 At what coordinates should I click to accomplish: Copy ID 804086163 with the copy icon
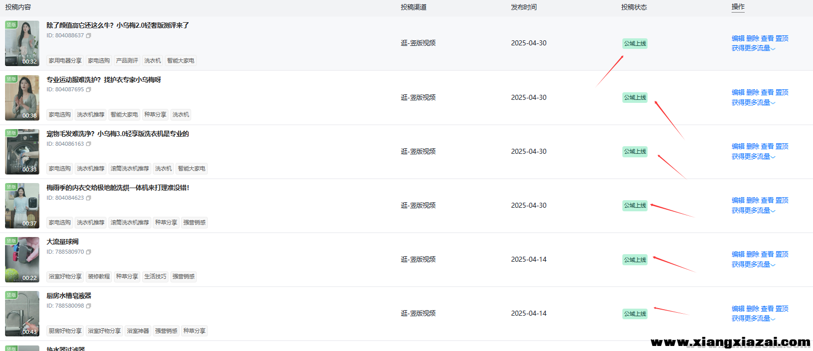point(89,144)
